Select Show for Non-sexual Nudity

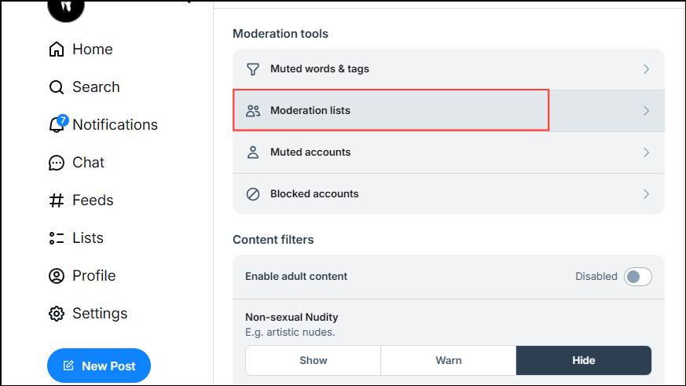pos(313,361)
